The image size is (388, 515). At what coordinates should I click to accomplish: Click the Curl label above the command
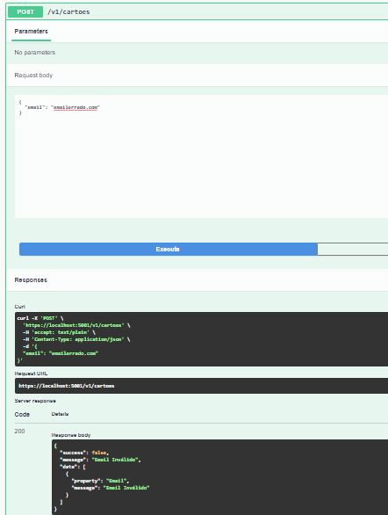pyautogui.click(x=19, y=307)
